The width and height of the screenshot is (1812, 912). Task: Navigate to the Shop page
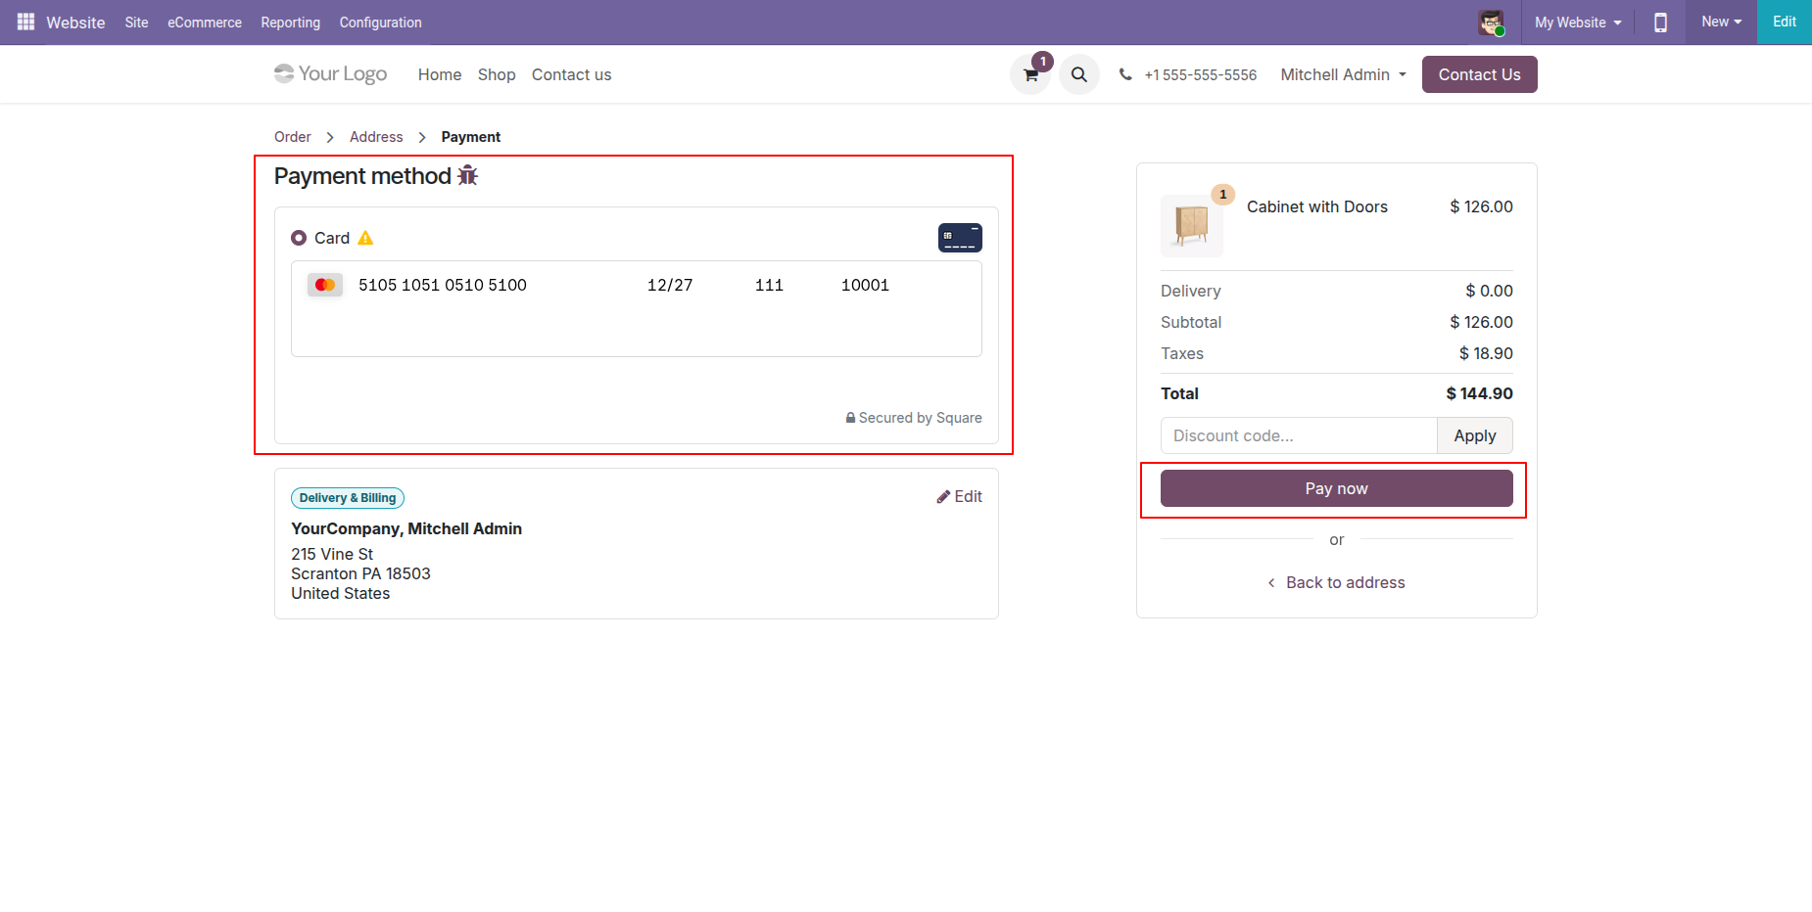coord(497,74)
